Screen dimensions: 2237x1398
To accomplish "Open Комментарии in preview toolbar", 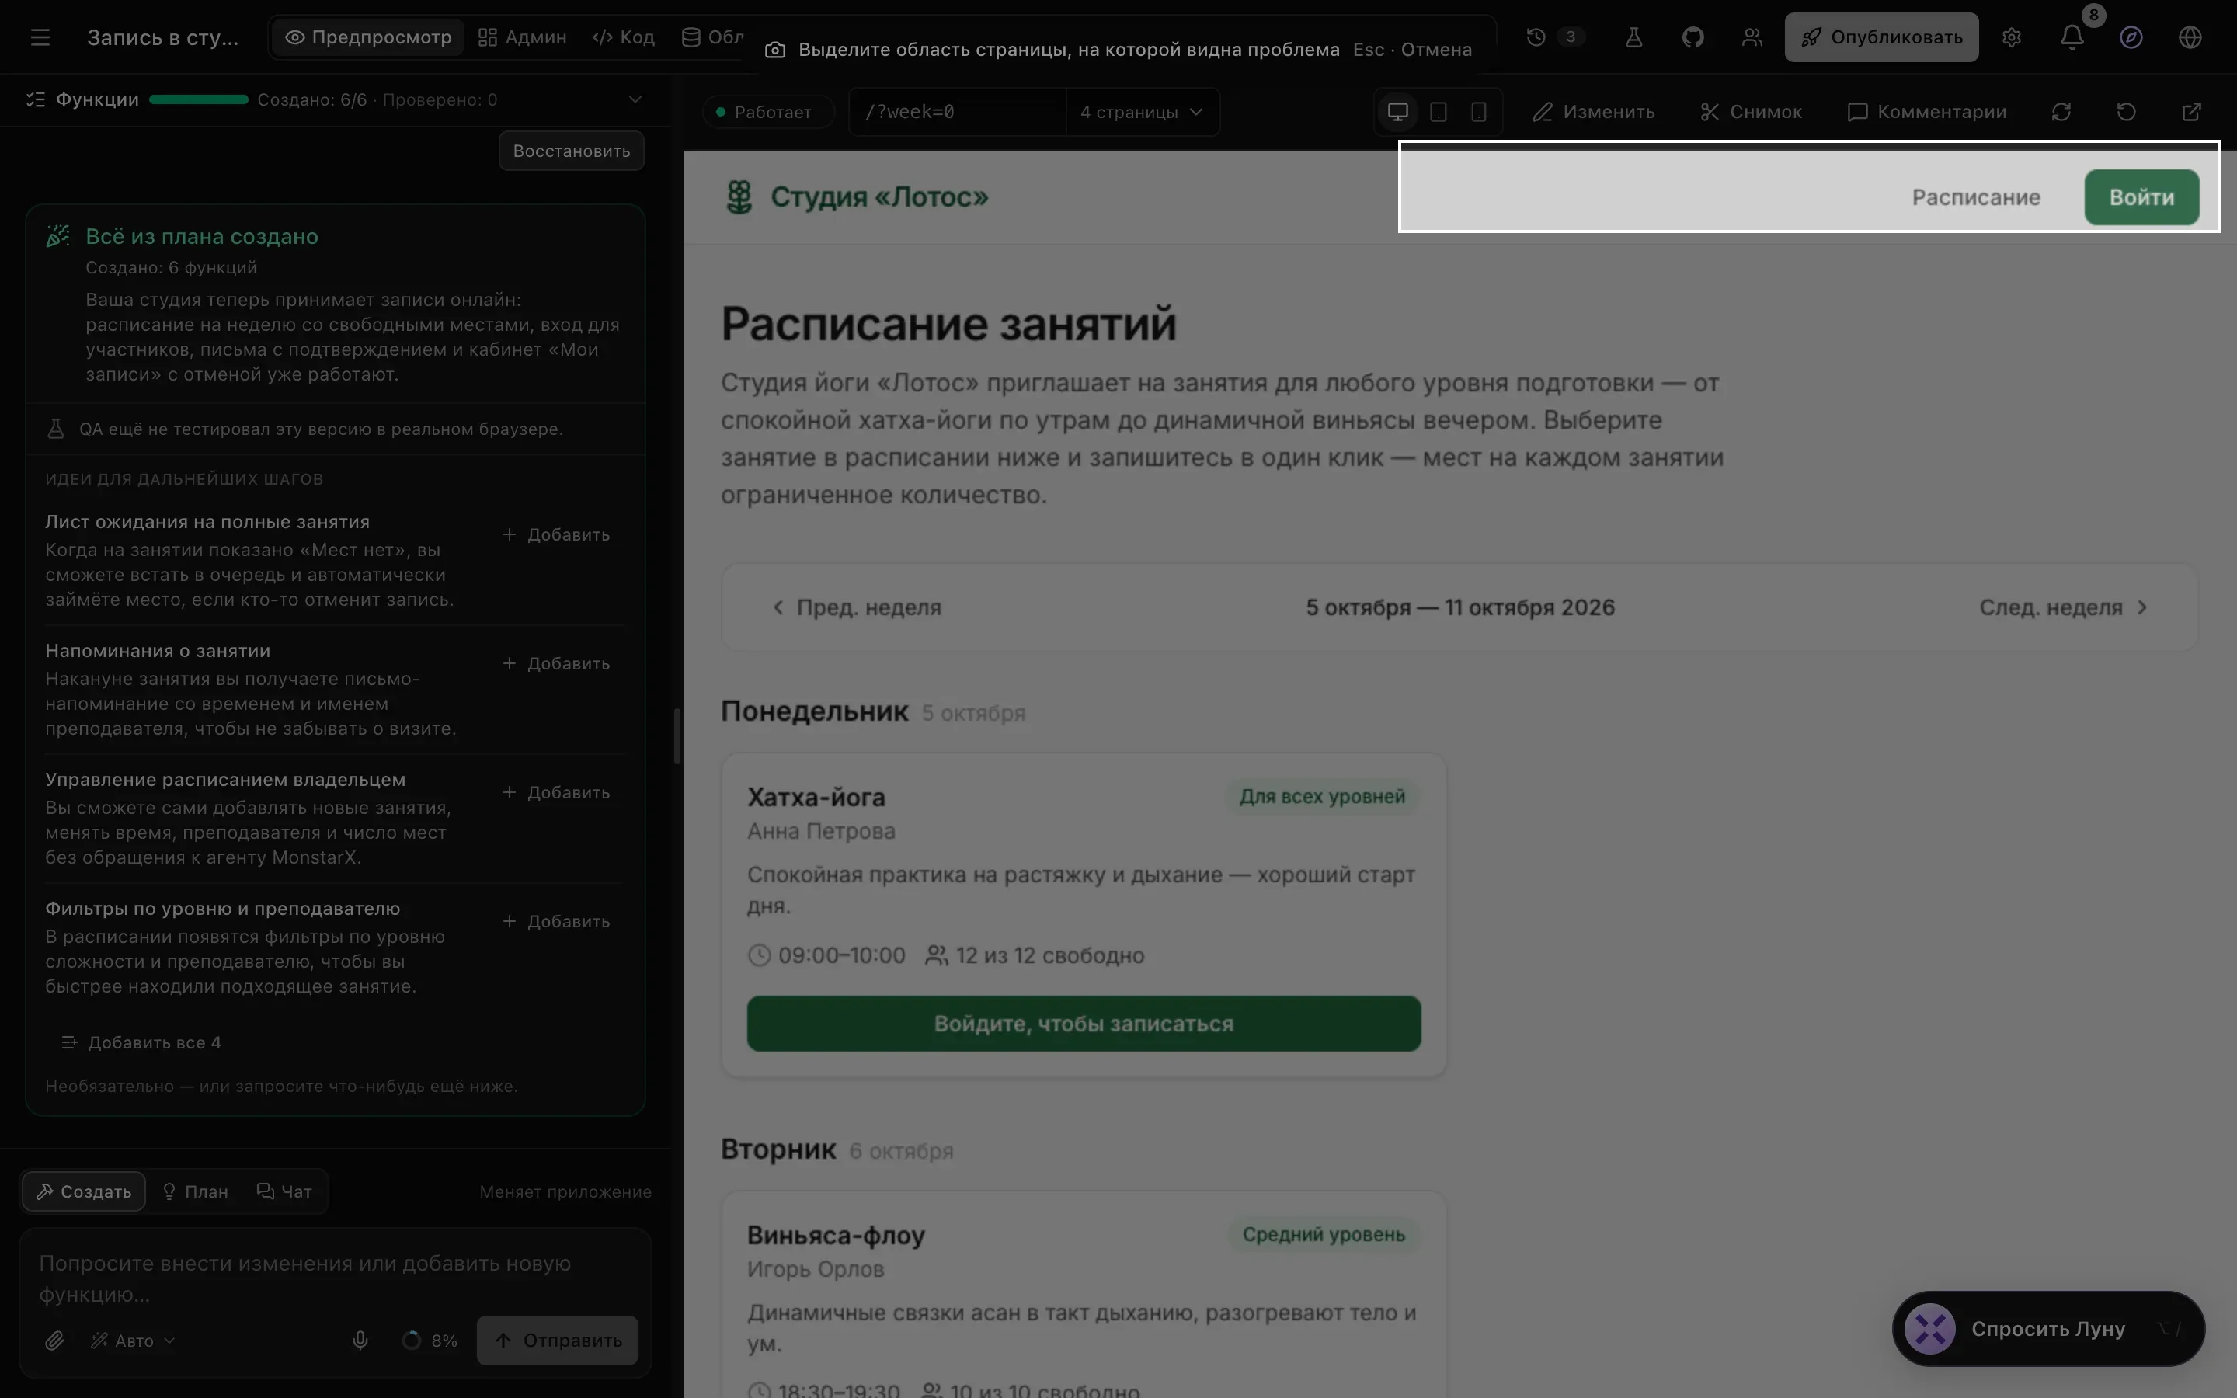I will click(x=1926, y=112).
